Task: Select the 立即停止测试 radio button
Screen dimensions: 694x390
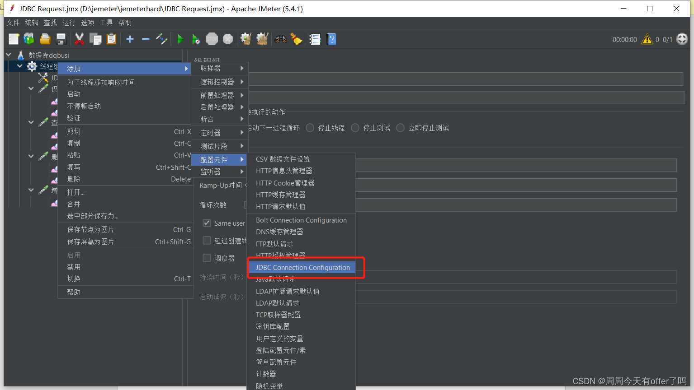Action: [x=400, y=128]
